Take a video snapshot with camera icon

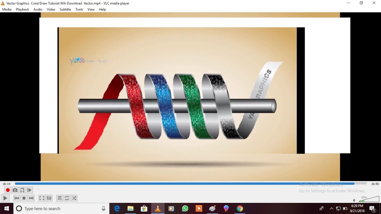click(15, 190)
